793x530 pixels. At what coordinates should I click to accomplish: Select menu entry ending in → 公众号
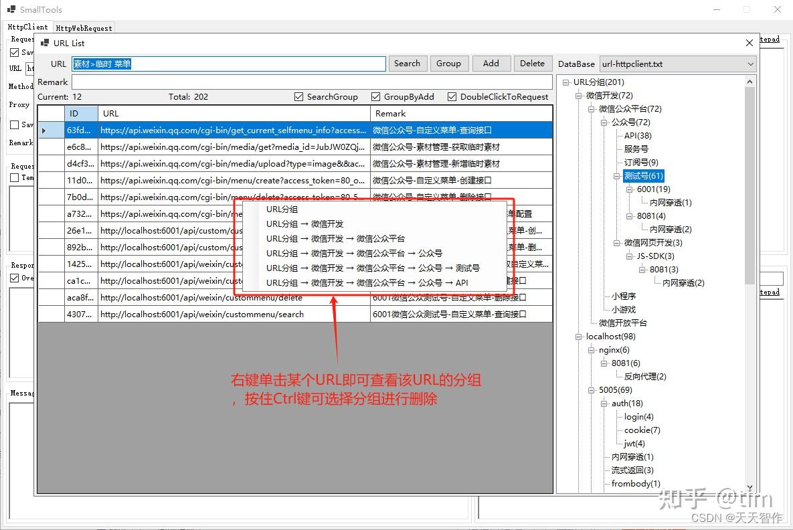355,254
